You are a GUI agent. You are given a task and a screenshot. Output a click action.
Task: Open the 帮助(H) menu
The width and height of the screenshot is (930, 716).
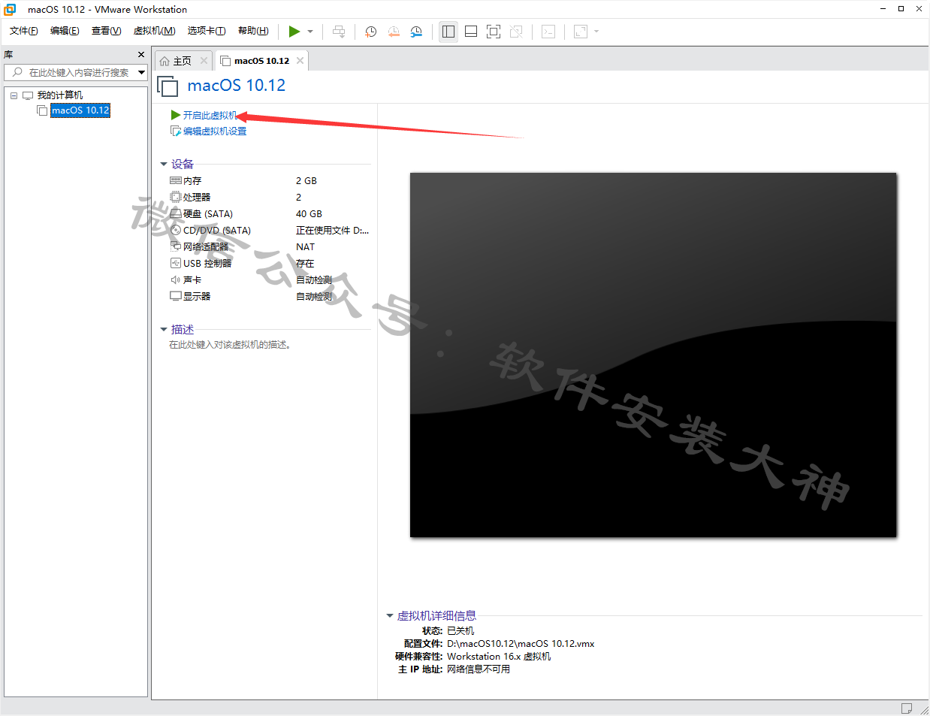point(253,31)
